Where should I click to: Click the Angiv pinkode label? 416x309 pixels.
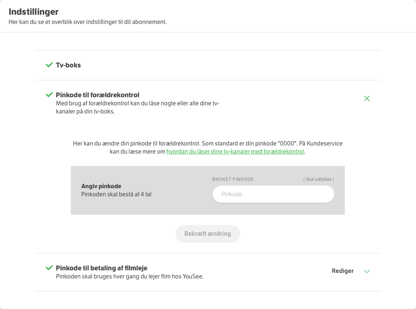tap(101, 186)
